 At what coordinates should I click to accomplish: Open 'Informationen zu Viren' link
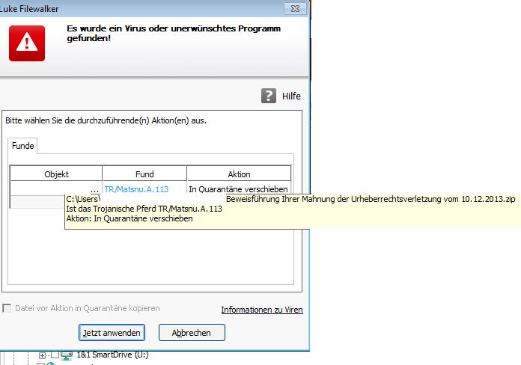262,310
